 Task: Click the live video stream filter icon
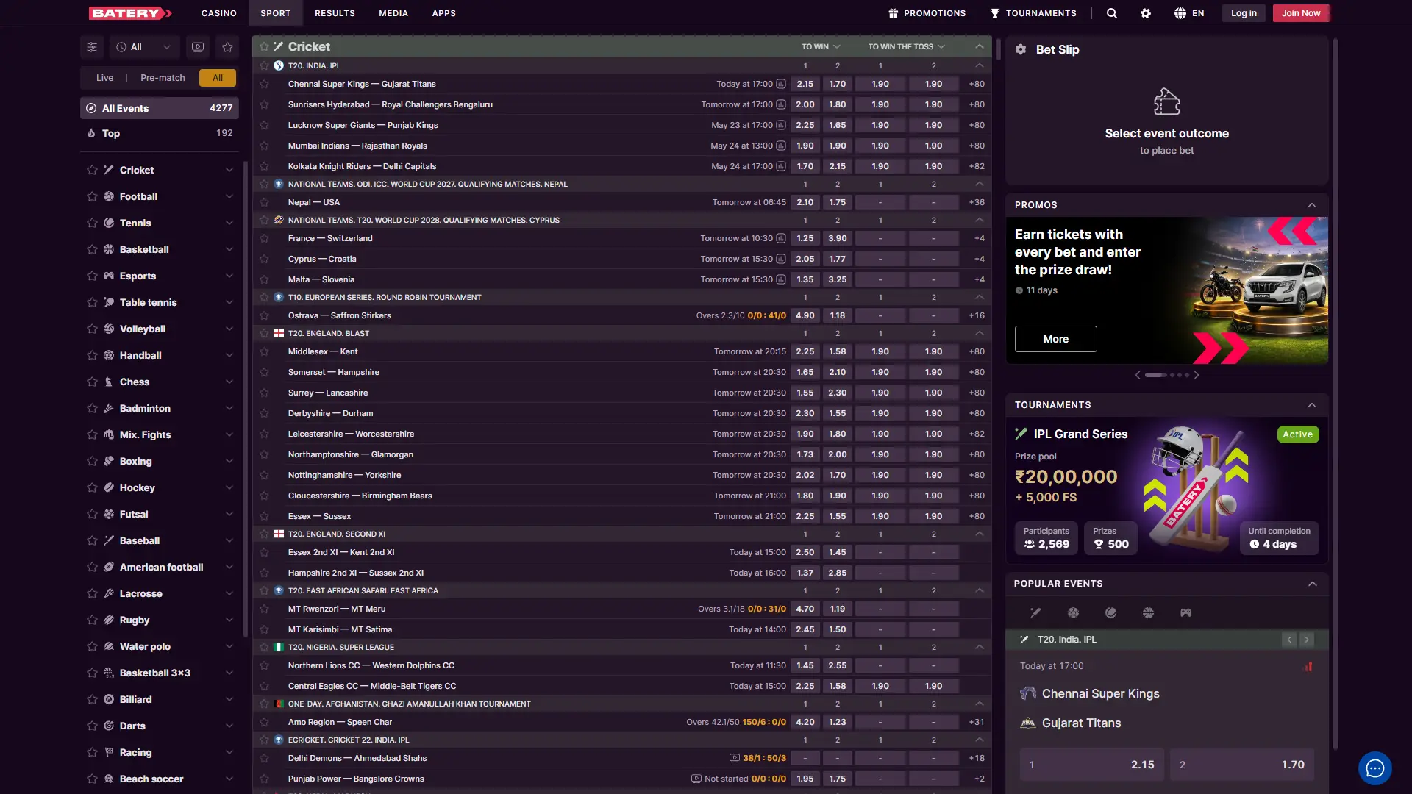coord(198,47)
